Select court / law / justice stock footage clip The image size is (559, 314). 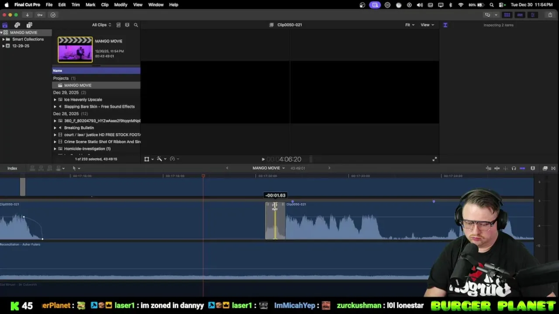pyautogui.click(x=102, y=135)
